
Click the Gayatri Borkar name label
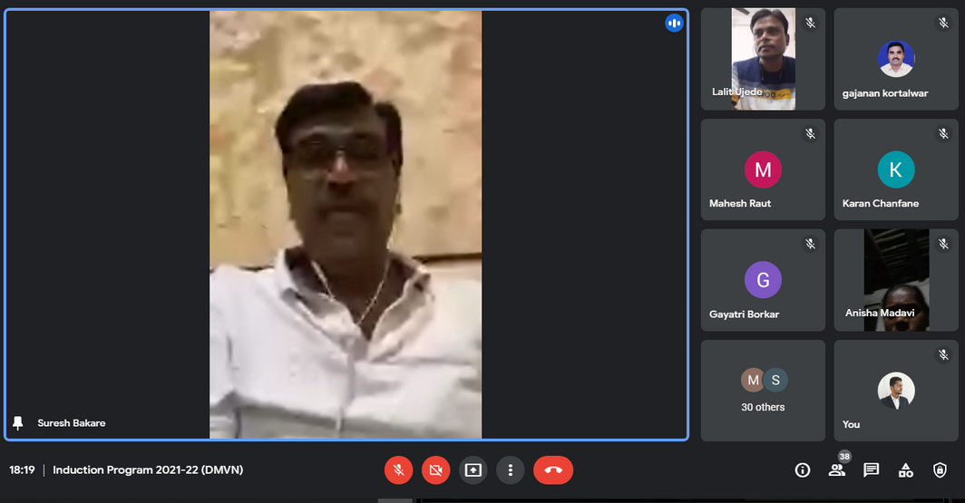[744, 314]
